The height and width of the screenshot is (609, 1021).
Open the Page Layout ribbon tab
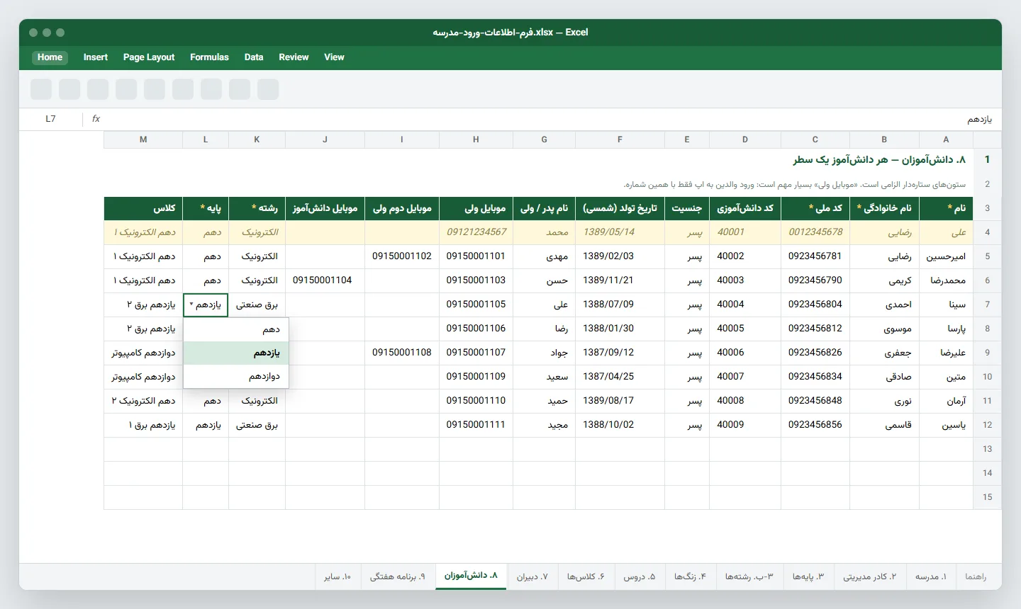pos(149,57)
